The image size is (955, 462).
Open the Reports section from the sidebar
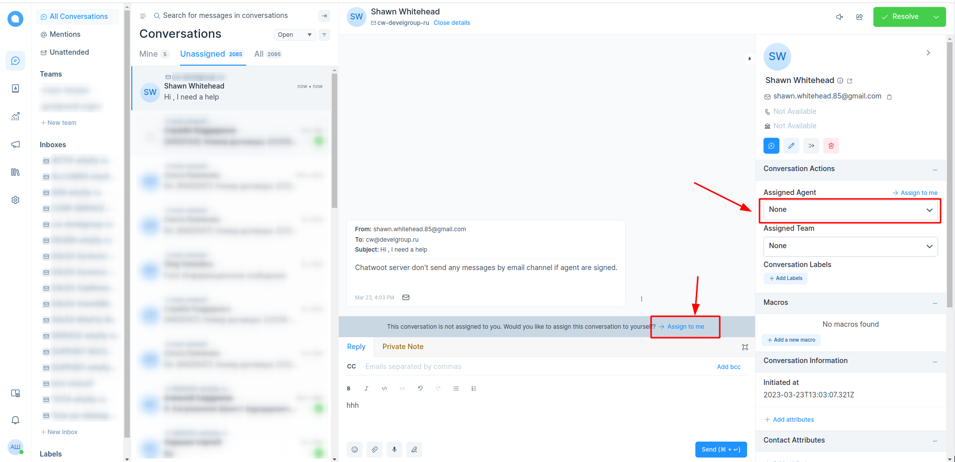15,116
